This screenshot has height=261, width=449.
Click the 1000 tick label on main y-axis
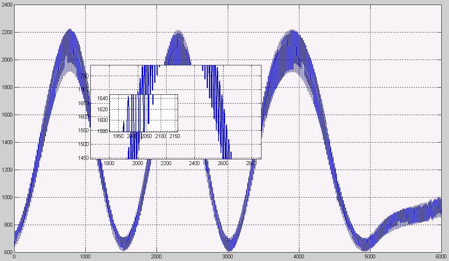click(x=7, y=198)
